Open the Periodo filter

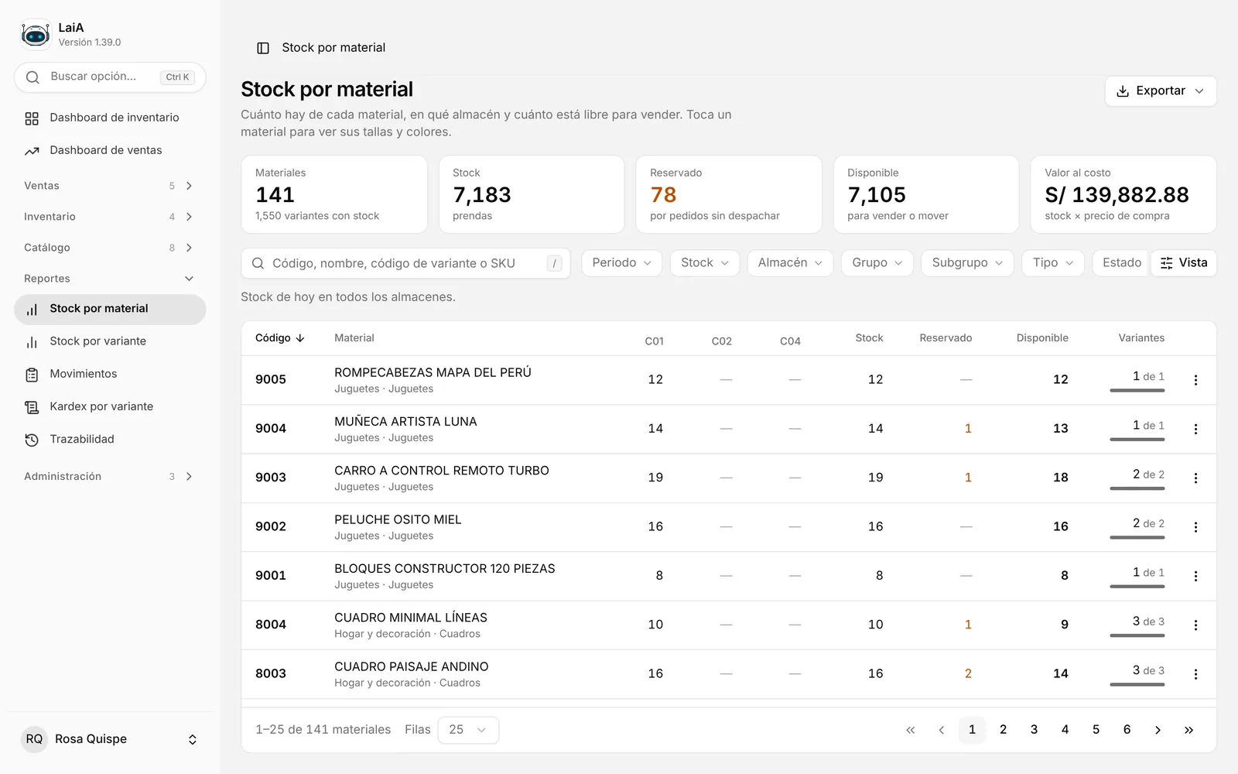pos(621,263)
